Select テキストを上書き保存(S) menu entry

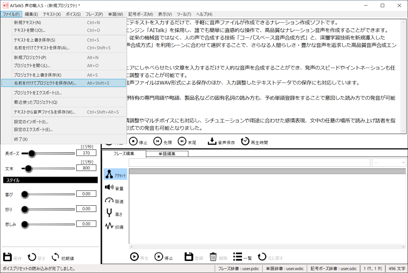[64, 40]
